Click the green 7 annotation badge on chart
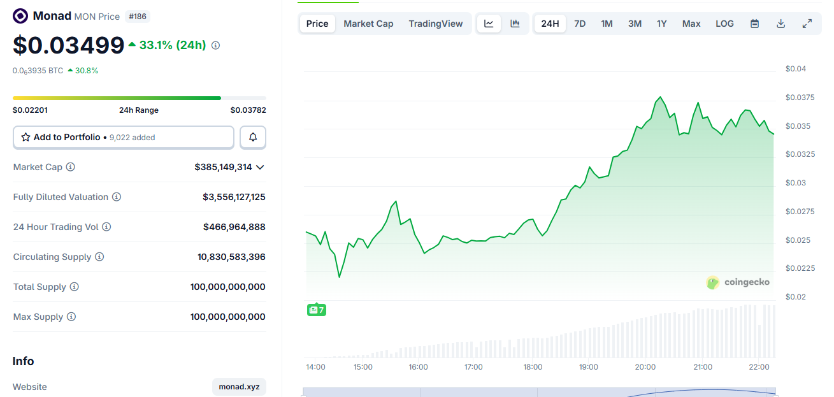The width and height of the screenshot is (834, 397). pyautogui.click(x=316, y=310)
